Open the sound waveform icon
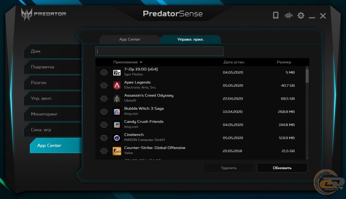This screenshot has width=346, height=199. click(288, 15)
